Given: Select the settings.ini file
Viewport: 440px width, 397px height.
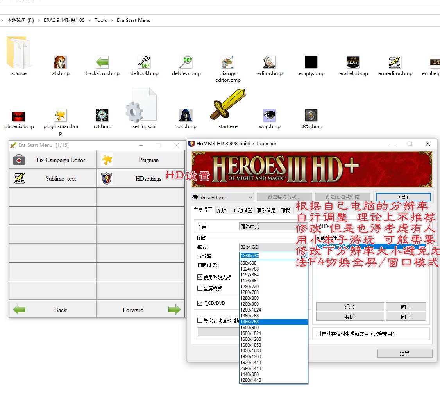Looking at the screenshot, I should [141, 105].
